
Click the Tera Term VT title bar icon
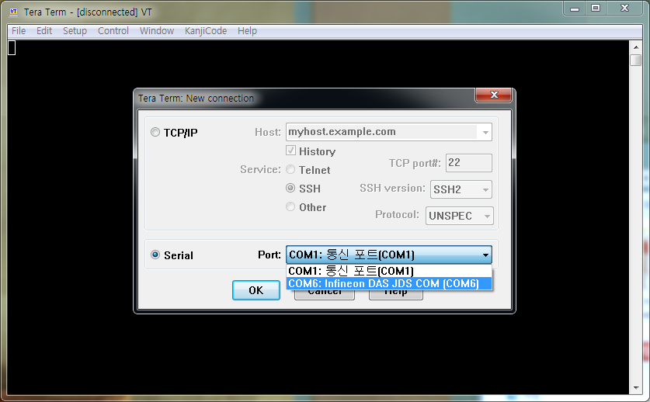[x=14, y=12]
